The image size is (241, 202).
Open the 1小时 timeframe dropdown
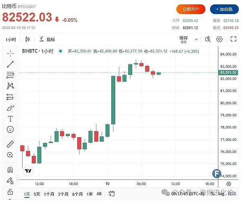point(11,39)
